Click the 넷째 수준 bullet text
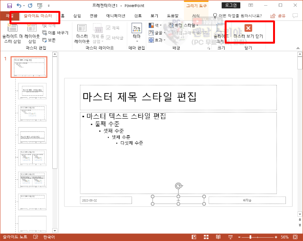Viewport: 303px width, 241px height. (121, 137)
